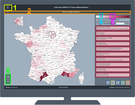The height and width of the screenshot is (105, 135).
Task: Open the choplin.net interface link
Action: [x=14, y=87]
